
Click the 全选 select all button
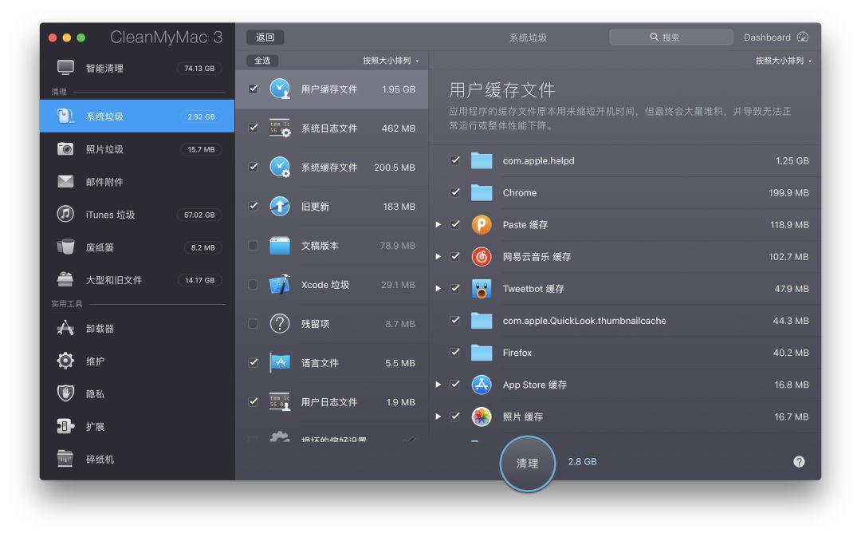tap(262, 61)
